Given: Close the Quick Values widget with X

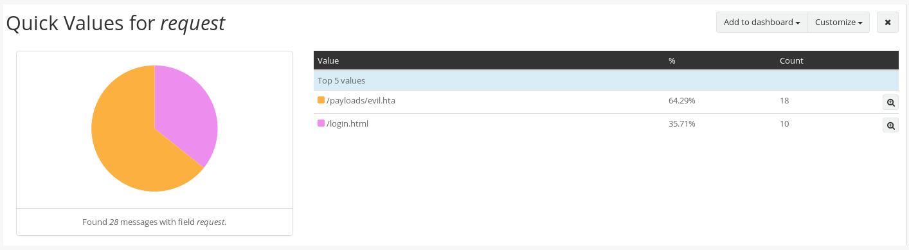Looking at the screenshot, I should click(x=887, y=22).
